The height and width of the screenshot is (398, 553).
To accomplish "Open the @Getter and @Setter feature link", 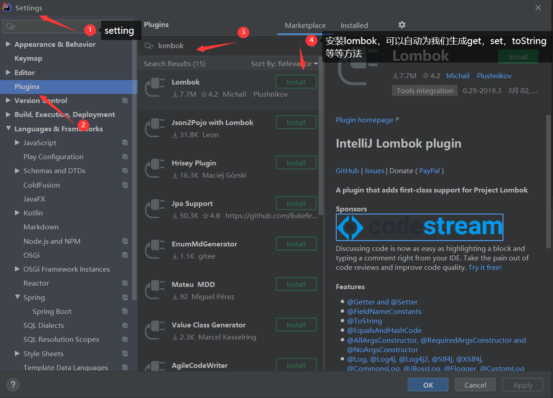I will 382,302.
